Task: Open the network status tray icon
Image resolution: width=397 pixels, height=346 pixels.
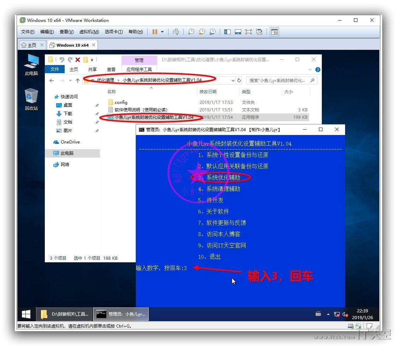Action: [x=337, y=314]
